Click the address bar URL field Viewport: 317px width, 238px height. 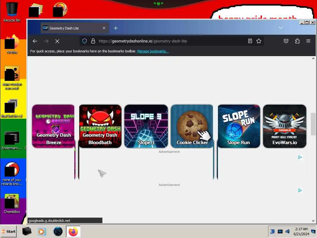click(172, 41)
